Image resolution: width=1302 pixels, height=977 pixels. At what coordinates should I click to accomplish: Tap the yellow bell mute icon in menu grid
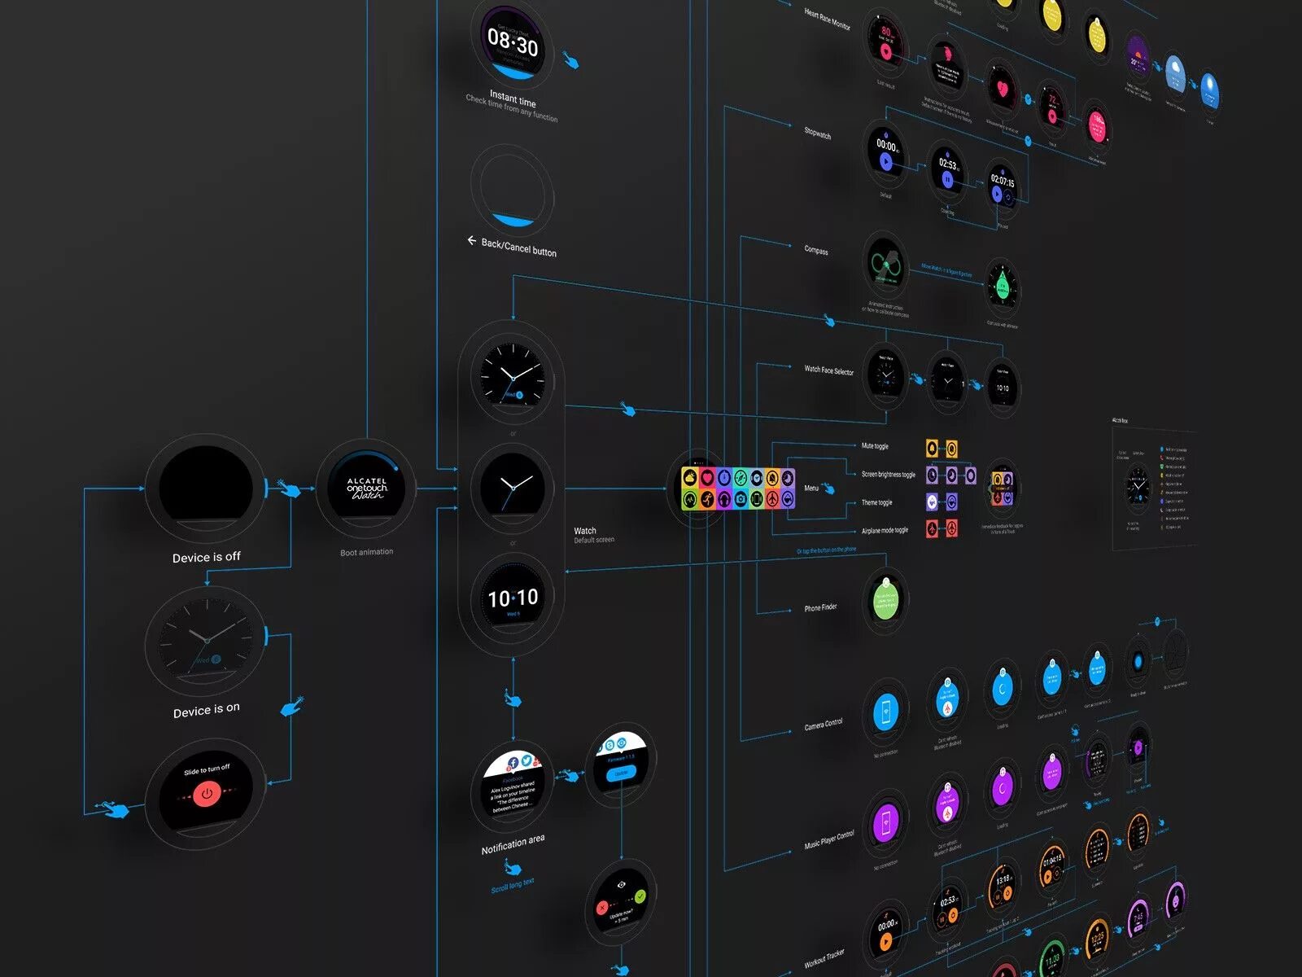coord(772,478)
